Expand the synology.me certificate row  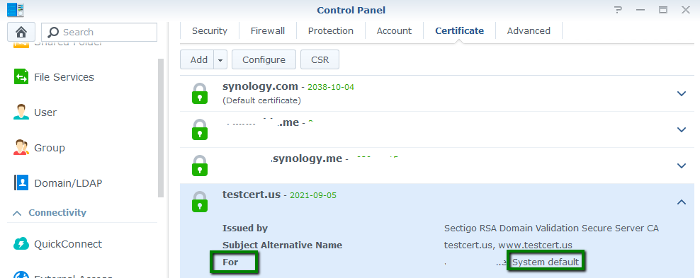[682, 166]
